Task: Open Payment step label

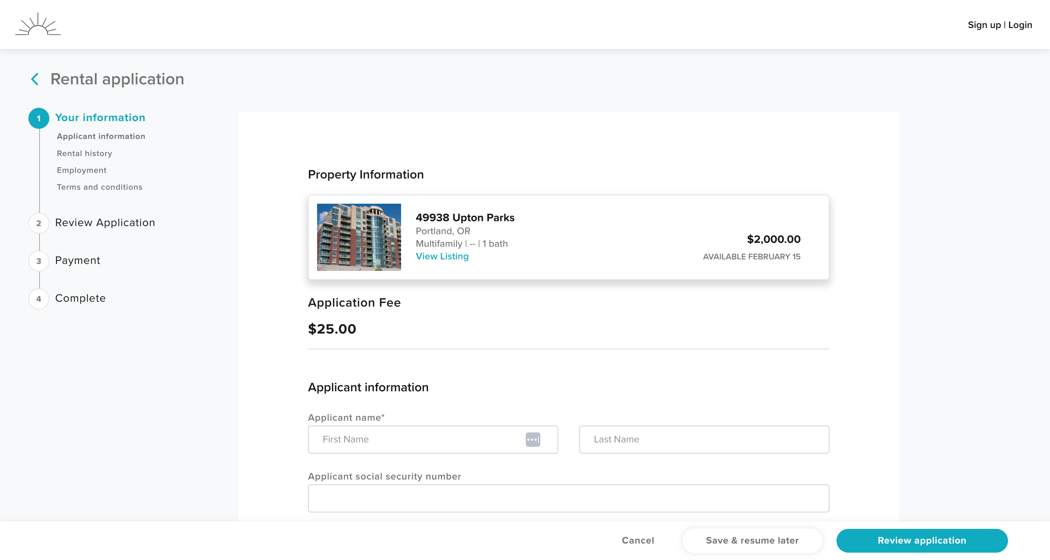Action: click(x=77, y=260)
